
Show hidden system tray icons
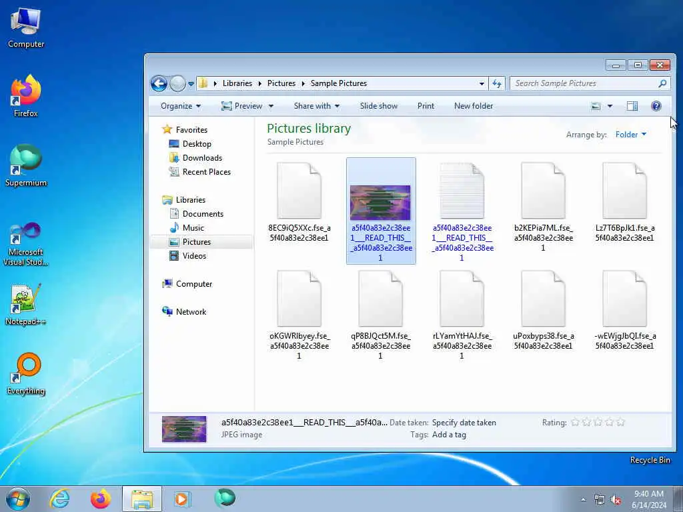click(583, 500)
